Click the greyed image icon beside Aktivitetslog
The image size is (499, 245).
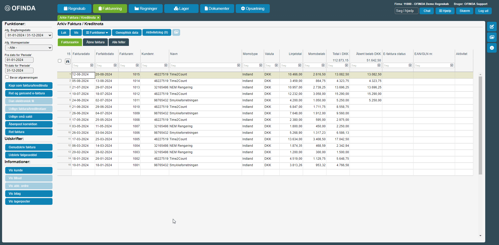176,32
